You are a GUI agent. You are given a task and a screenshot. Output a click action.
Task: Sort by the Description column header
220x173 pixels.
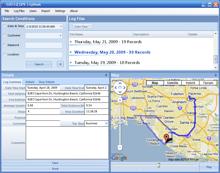[160, 34]
